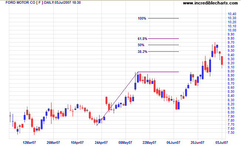Click the 24Apr07 date label

(x=101, y=143)
